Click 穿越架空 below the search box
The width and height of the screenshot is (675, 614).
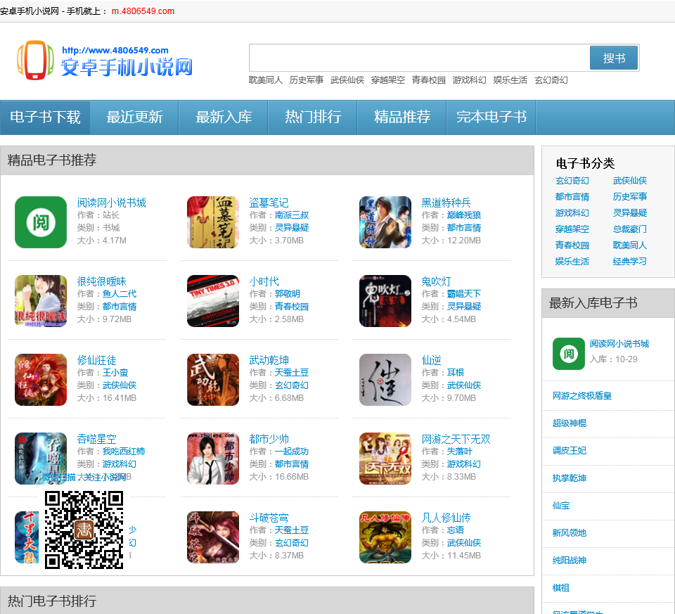[x=388, y=80]
